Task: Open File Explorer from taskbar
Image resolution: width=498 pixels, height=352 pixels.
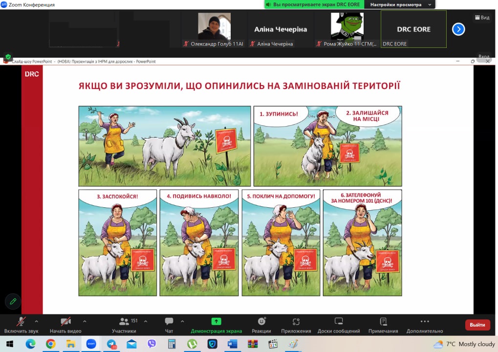Action: [x=70, y=344]
